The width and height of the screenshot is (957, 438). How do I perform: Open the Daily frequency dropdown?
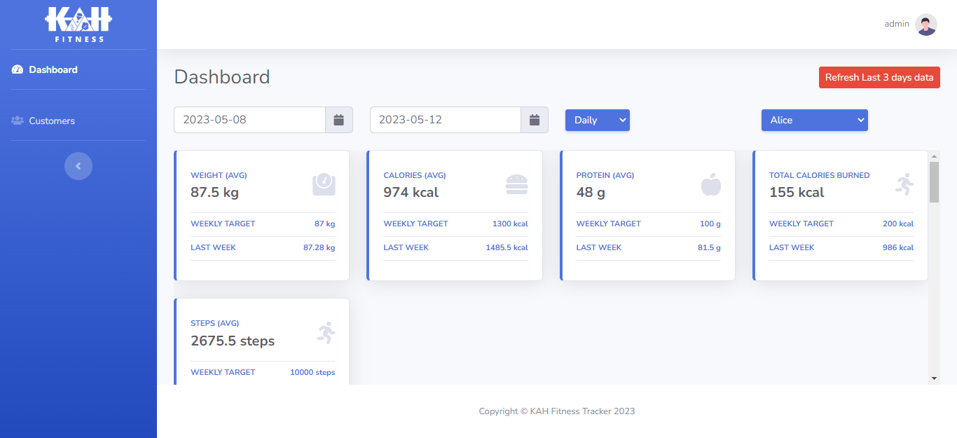[x=598, y=120]
